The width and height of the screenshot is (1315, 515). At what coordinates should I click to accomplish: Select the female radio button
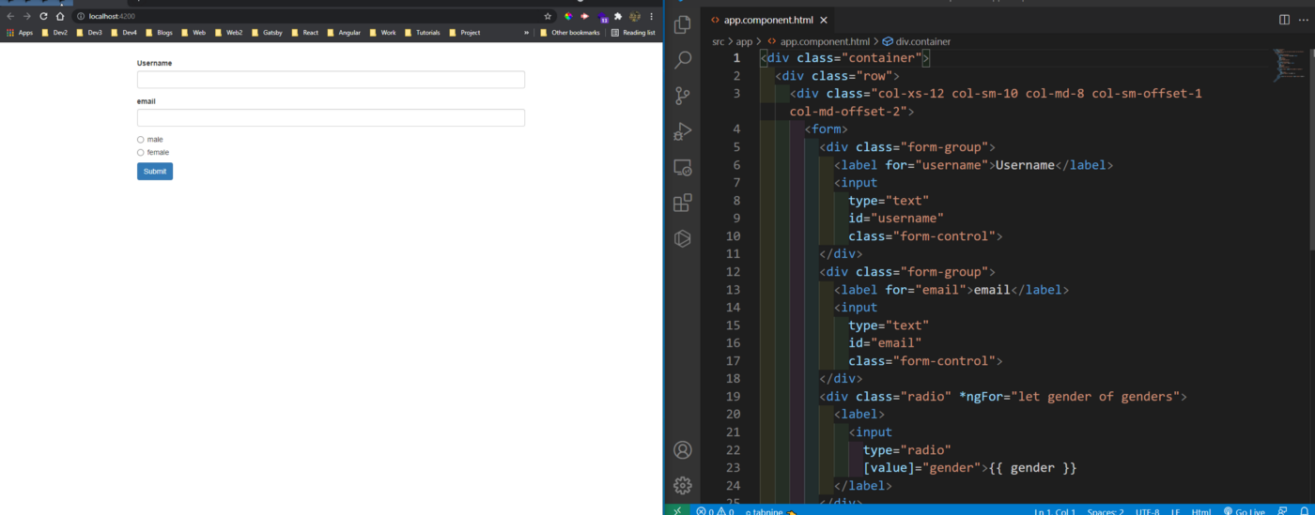click(x=141, y=152)
